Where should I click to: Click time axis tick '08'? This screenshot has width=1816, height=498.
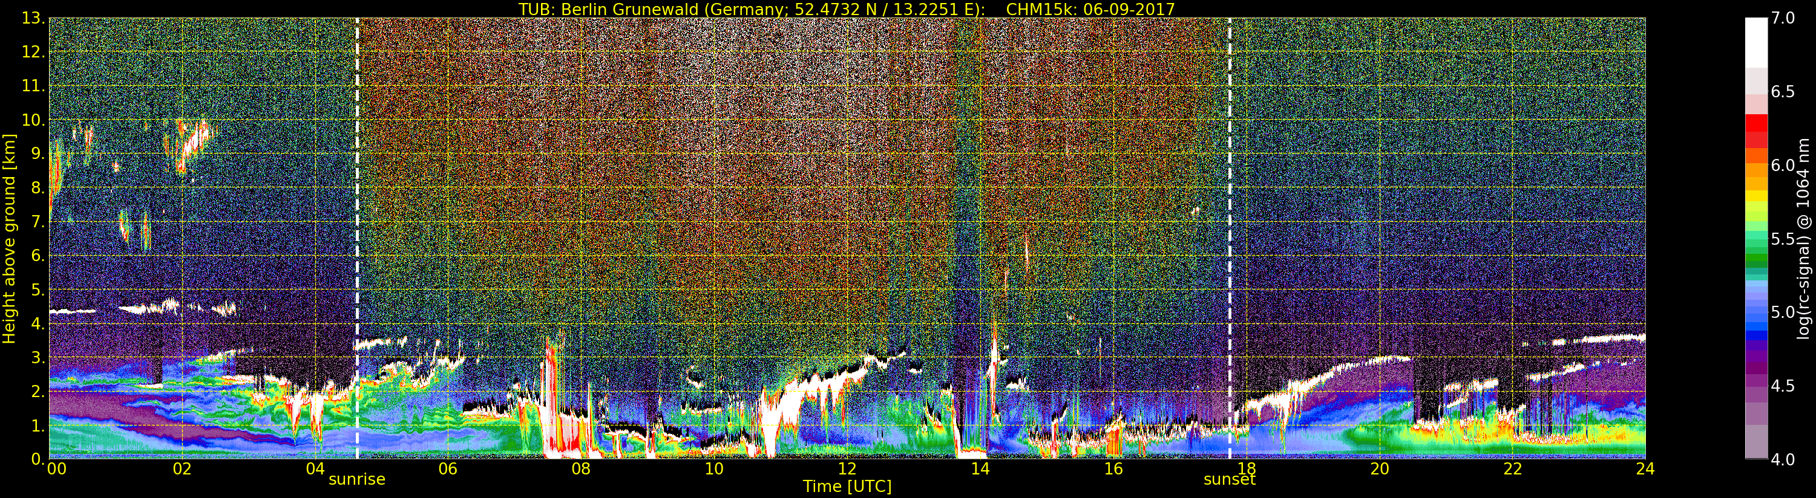coord(581,469)
